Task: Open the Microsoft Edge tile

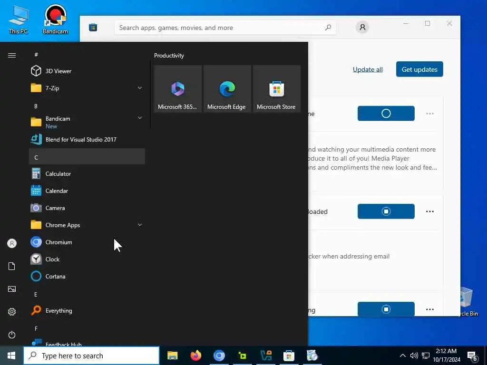Action: coord(227,89)
